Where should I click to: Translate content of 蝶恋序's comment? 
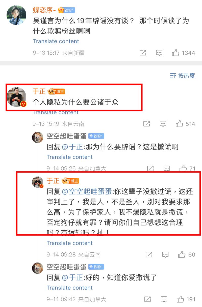pos(56,41)
